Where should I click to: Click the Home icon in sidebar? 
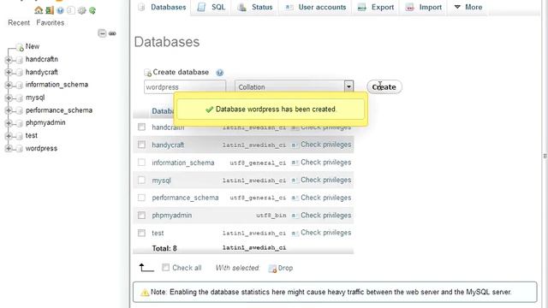tap(39, 10)
